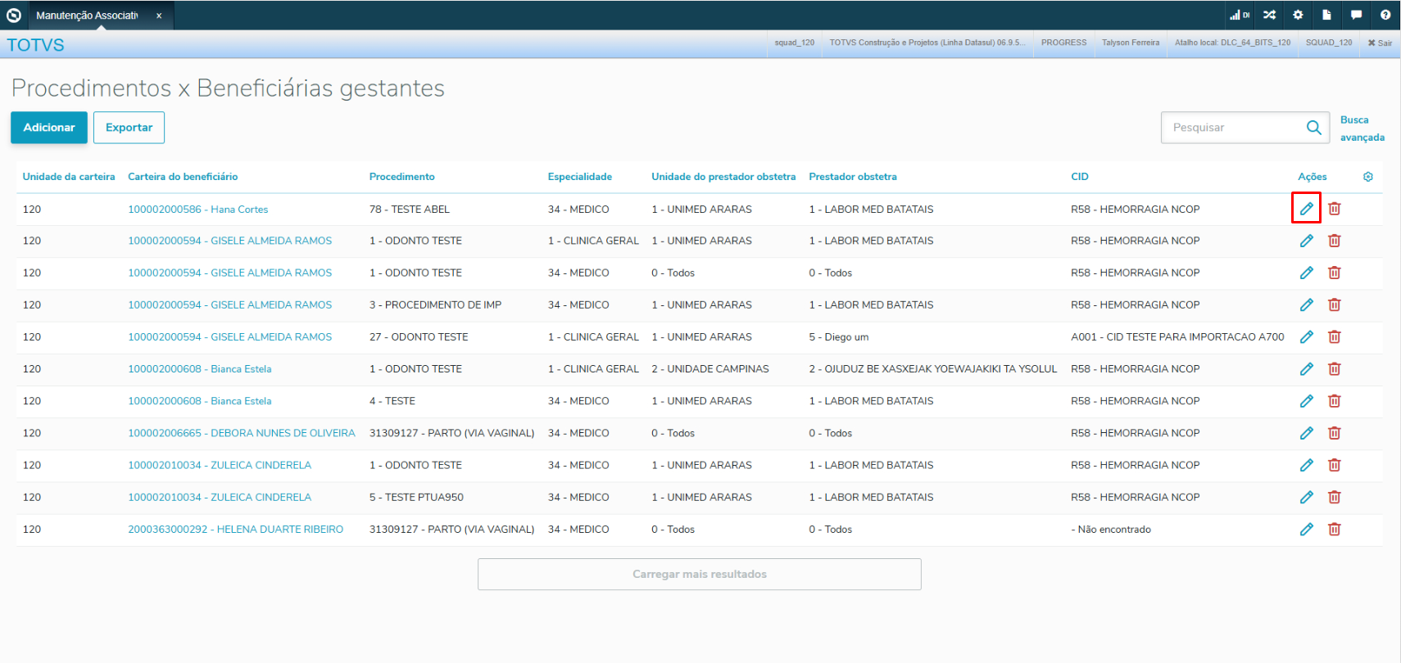This screenshot has width=1401, height=663.
Task: Sort by Procedimento column header
Action: [x=402, y=177]
